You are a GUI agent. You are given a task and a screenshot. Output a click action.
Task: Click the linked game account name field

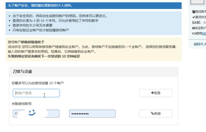(x=36, y=114)
